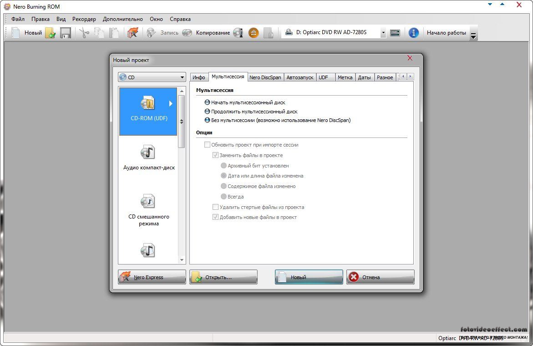The width and height of the screenshot is (533, 346).
Task: Click the white arrow on CD-ROM (UDF) tile
Action: pos(171,104)
